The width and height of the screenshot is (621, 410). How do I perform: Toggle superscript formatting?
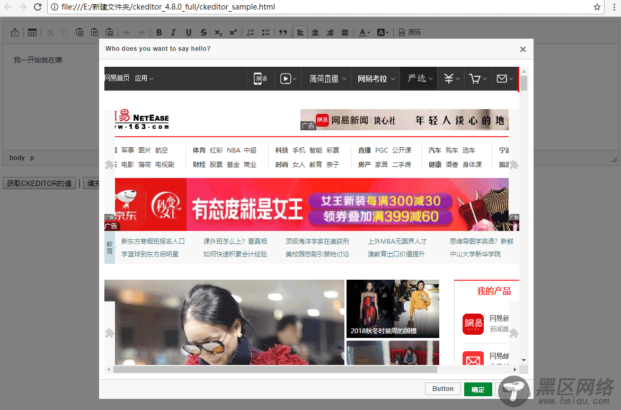[x=233, y=32]
